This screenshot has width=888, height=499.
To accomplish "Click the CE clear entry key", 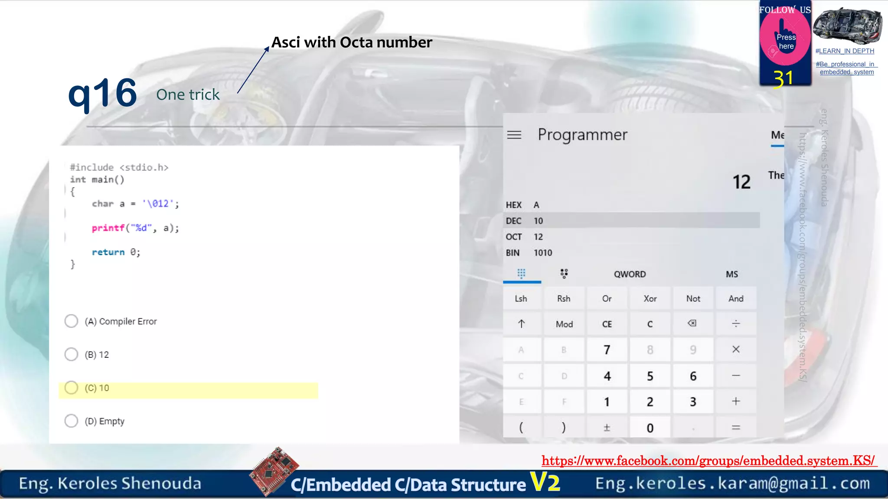I will click(607, 324).
